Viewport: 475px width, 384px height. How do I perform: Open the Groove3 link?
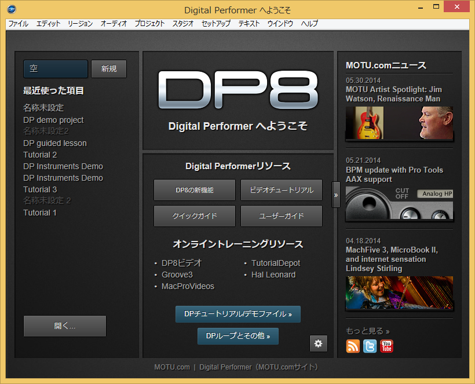pyautogui.click(x=177, y=275)
